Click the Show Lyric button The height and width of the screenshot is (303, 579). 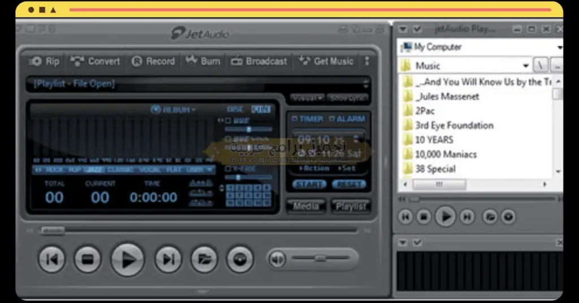pos(348,98)
